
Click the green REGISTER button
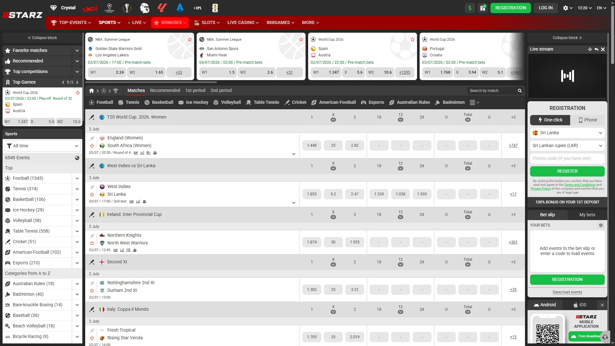(x=567, y=171)
